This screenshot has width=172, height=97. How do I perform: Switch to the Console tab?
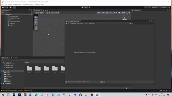pos(14,58)
